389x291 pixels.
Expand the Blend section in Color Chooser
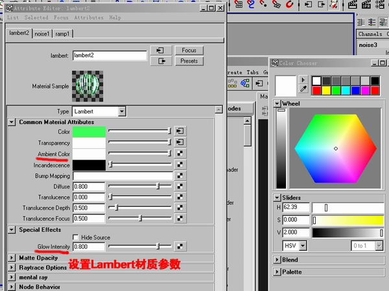tap(277, 259)
